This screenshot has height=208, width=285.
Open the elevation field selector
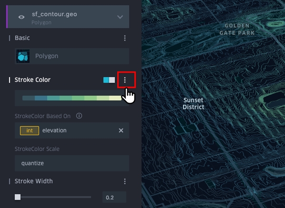[72, 130]
